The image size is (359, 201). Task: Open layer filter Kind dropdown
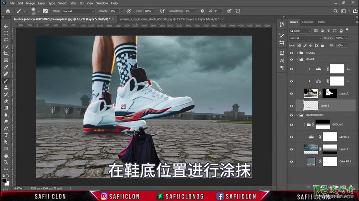300,31
